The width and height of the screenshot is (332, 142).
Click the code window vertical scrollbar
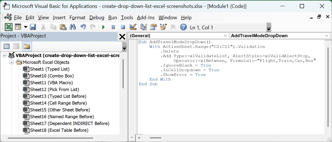[x=328, y=87]
